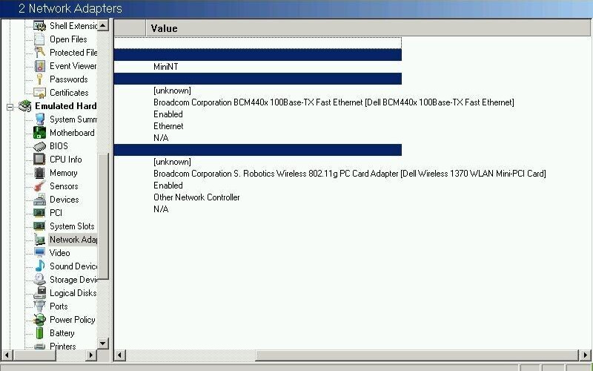593x371 pixels.
Task: Select the Enabled row under BCM440x adapter
Action: coord(168,114)
